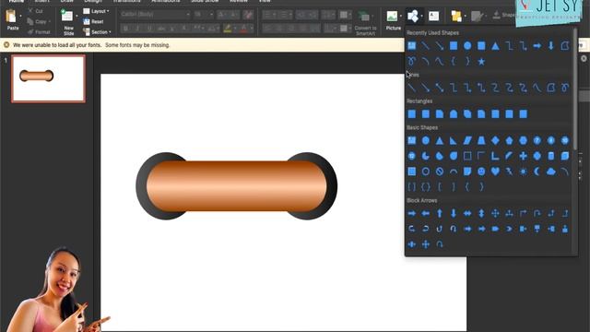Click the Reset slide button

click(x=94, y=22)
